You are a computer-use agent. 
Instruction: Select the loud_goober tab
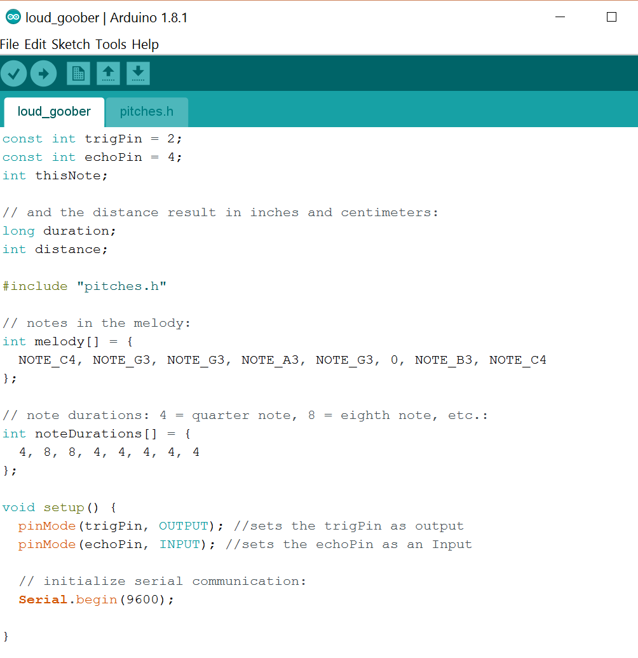[54, 112]
